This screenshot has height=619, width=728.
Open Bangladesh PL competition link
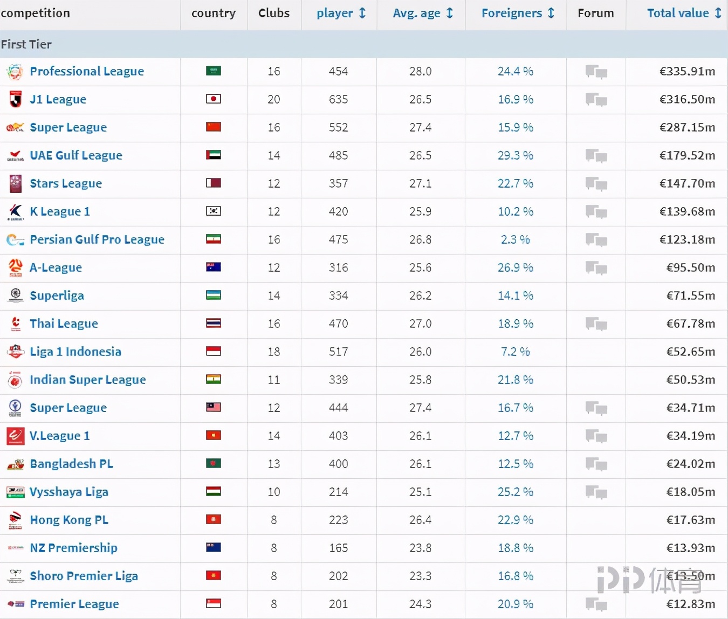click(x=71, y=464)
